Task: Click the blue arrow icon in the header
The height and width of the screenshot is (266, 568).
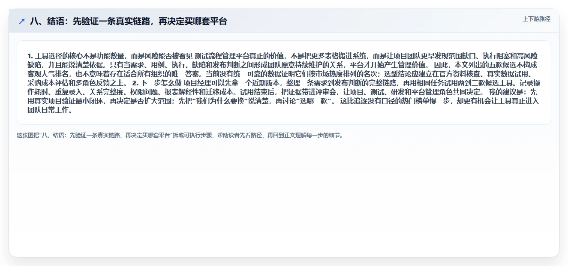Action: click(22, 21)
